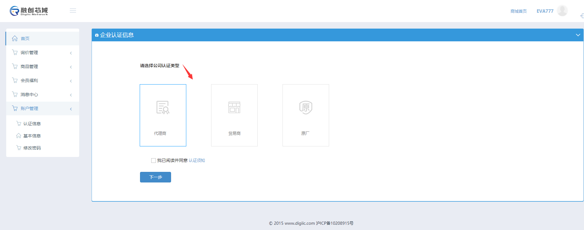Screen dimensions: 584x230
Task: Select the 原厂 shield icon
Action: pyautogui.click(x=306, y=108)
